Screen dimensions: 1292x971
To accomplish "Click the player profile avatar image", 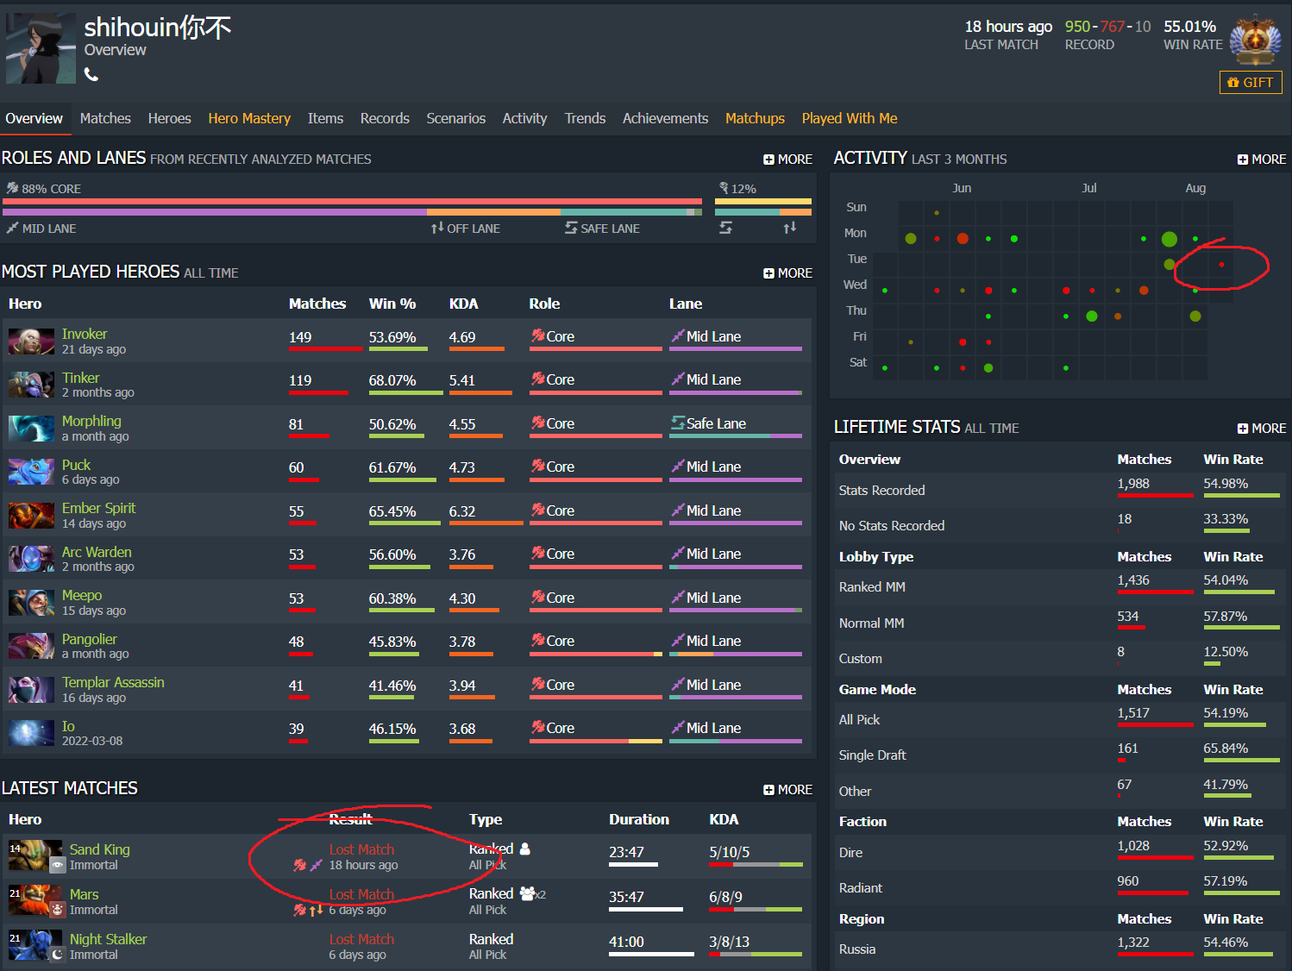I will (x=41, y=48).
